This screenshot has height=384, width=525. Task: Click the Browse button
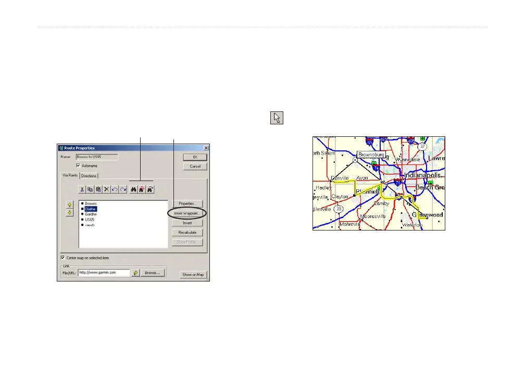[x=153, y=273]
